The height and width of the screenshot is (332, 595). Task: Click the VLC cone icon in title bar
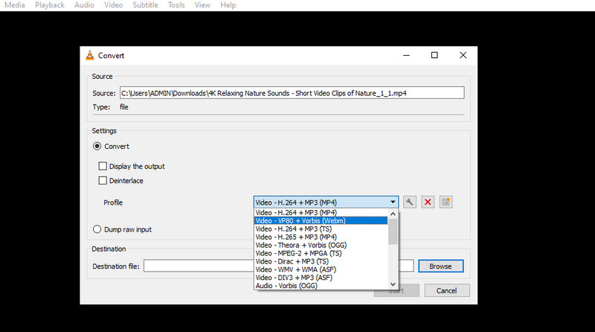pos(90,55)
